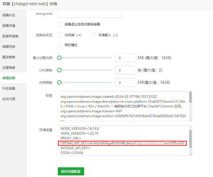
Task: Click the OPENAI_API_KEY line in 环境变量
Action: click(x=122, y=143)
